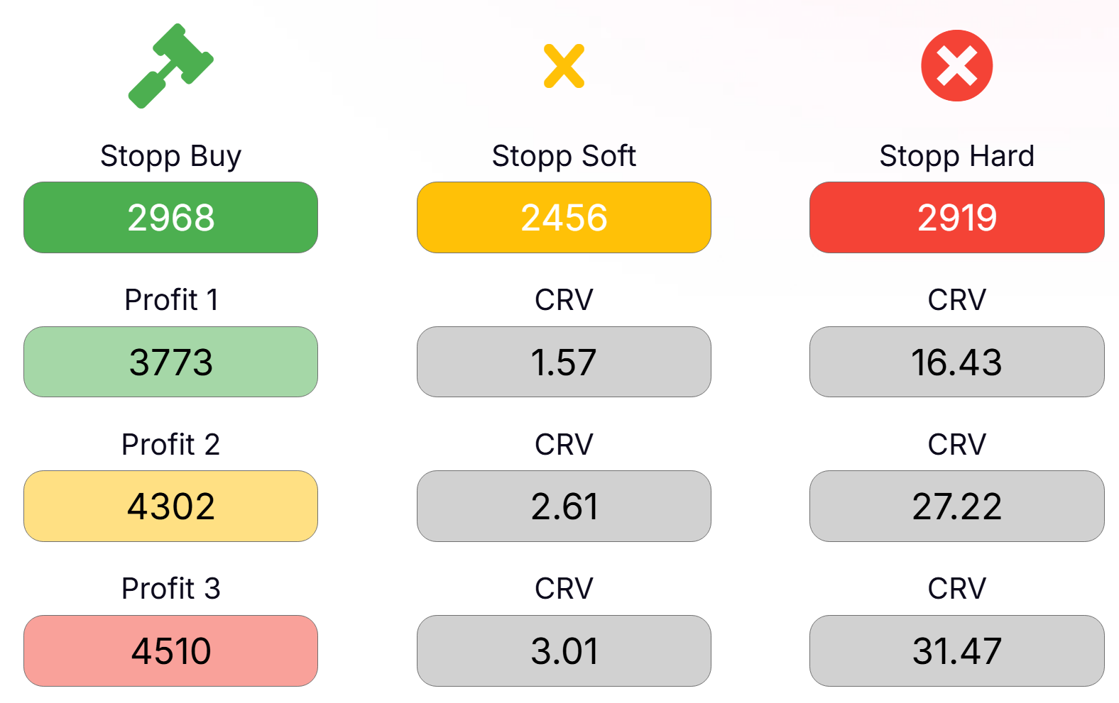Click the Stopp Hard CRV value 31.47

coord(957,651)
